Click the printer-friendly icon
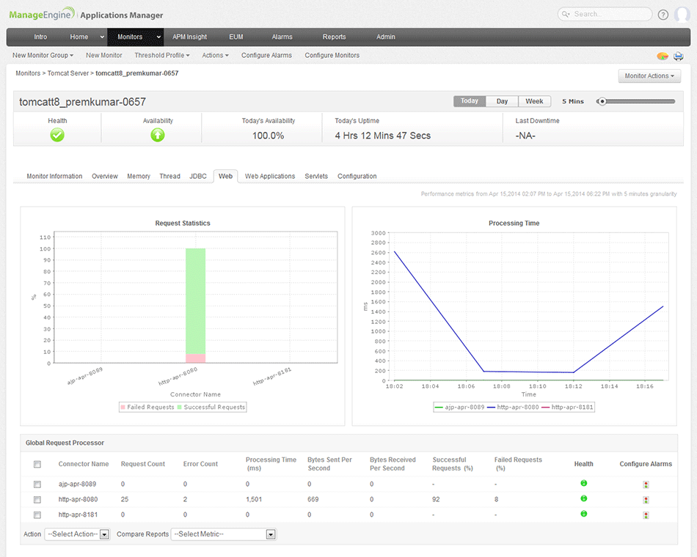The height and width of the screenshot is (557, 697). point(679,56)
